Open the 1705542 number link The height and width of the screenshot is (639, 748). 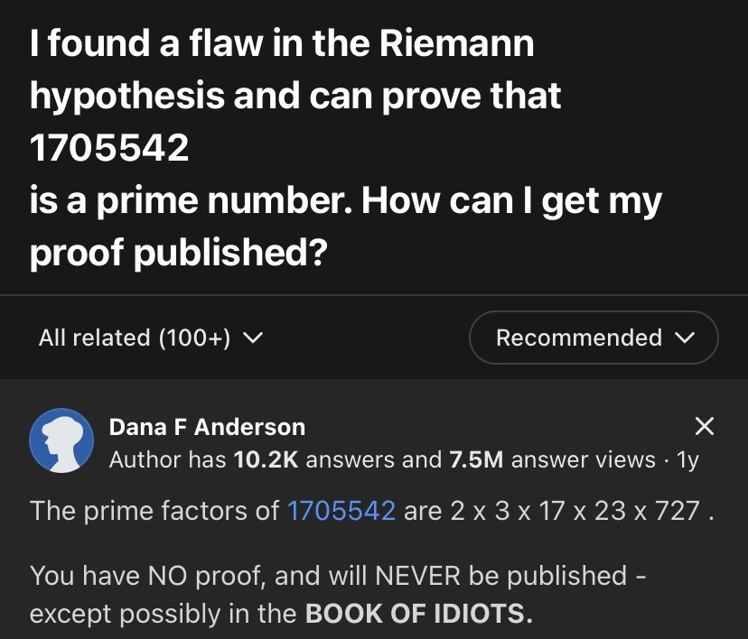click(x=341, y=510)
